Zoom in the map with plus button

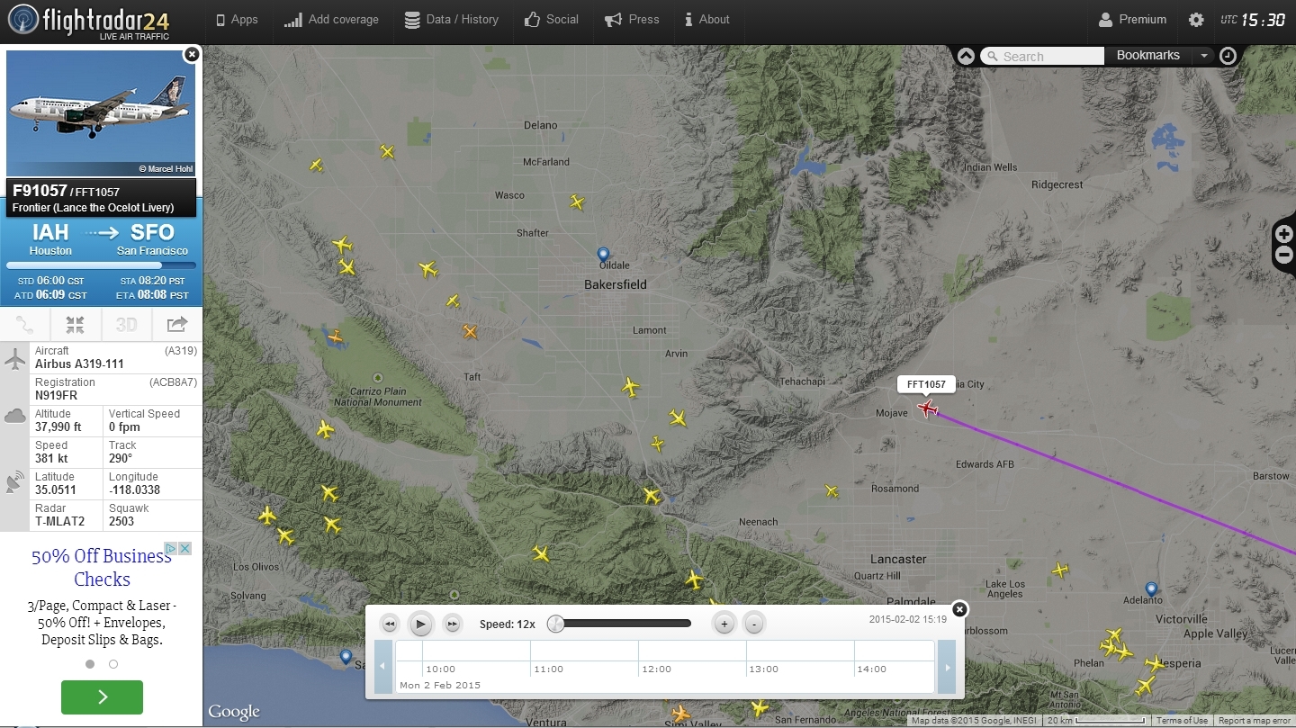click(x=1284, y=234)
